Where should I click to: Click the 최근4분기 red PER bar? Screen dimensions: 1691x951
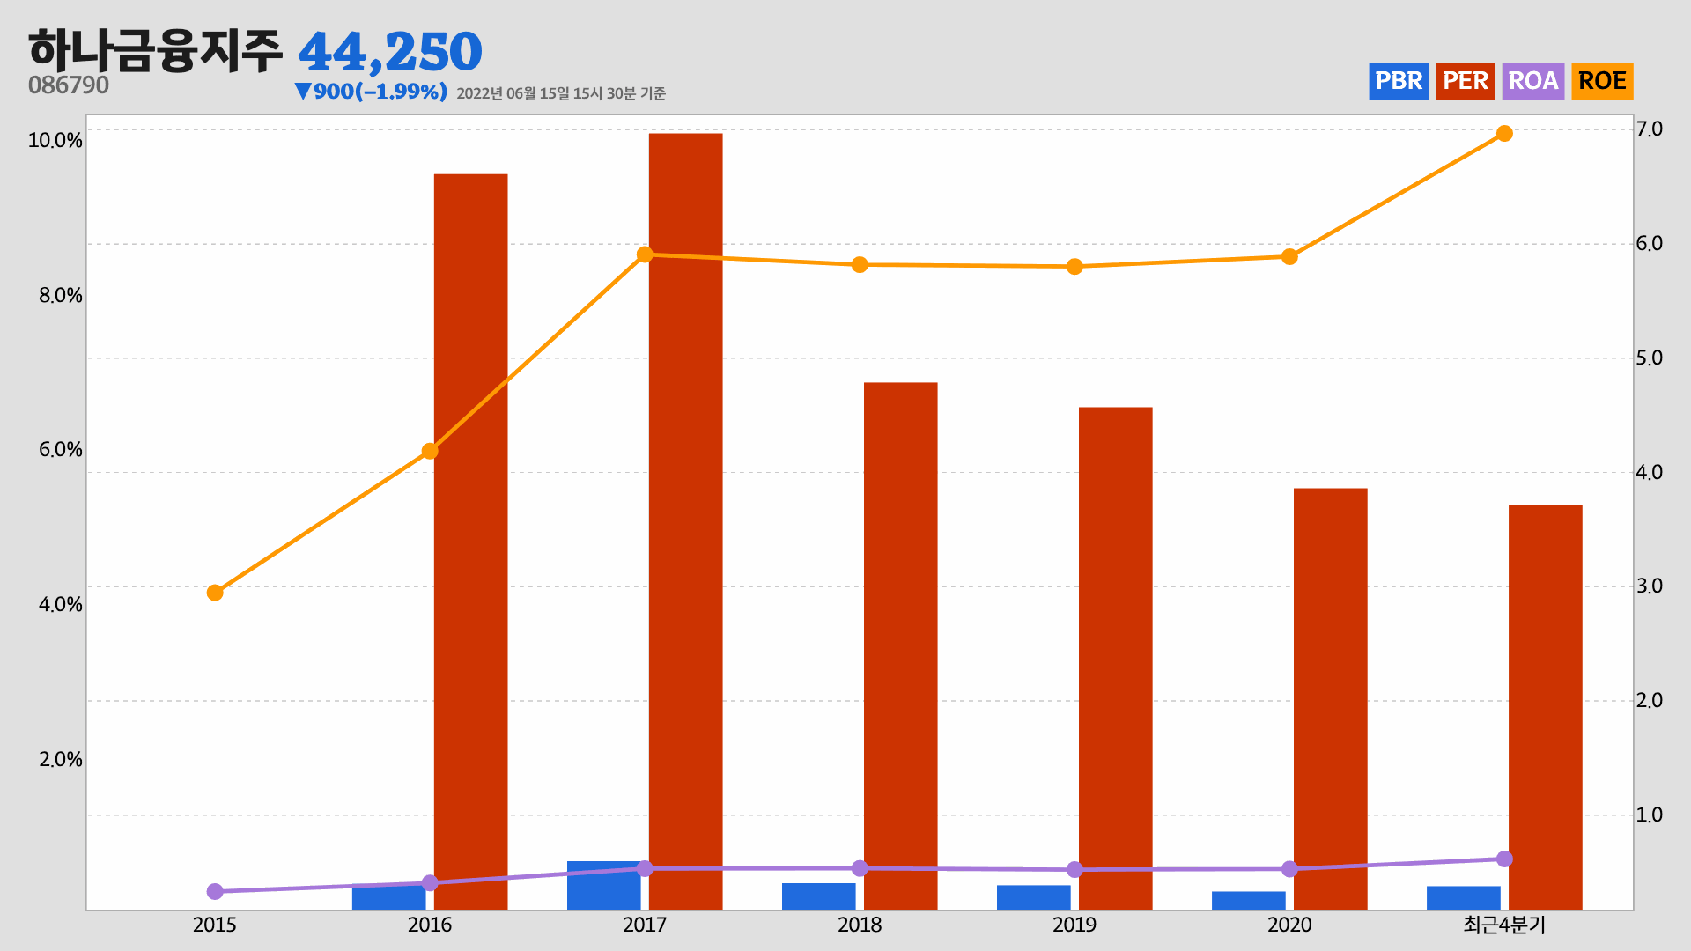click(x=1546, y=707)
